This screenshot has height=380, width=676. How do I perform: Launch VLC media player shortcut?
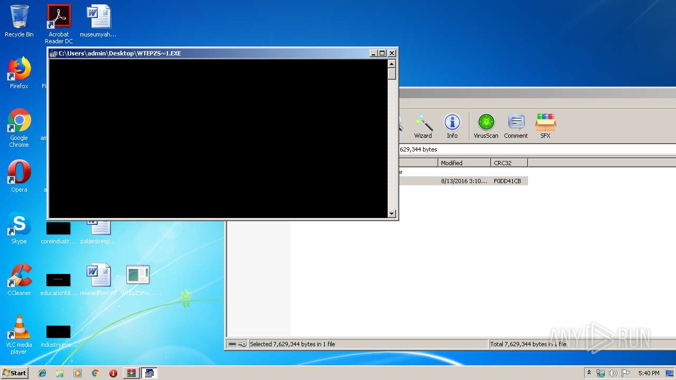pos(19,335)
